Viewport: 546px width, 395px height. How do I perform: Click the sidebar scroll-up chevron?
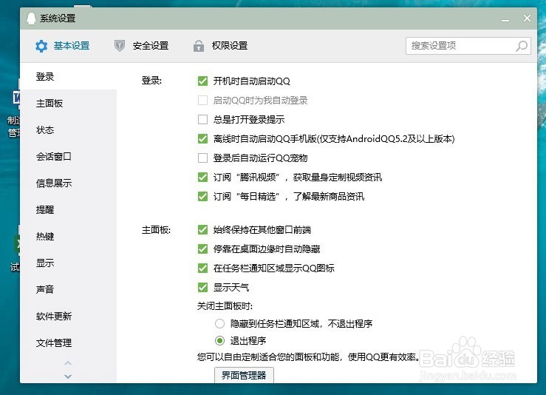point(68,363)
